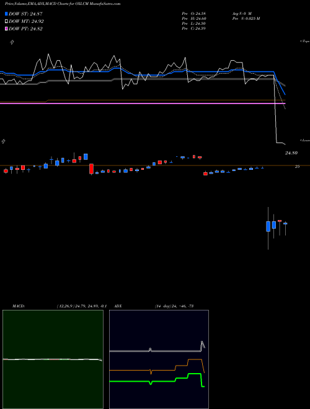The image size is (310, 409).
Task: Click the MACD parameters text '(12,26,9) 24.79, 24.89, -0.1'
Action: coord(81,306)
